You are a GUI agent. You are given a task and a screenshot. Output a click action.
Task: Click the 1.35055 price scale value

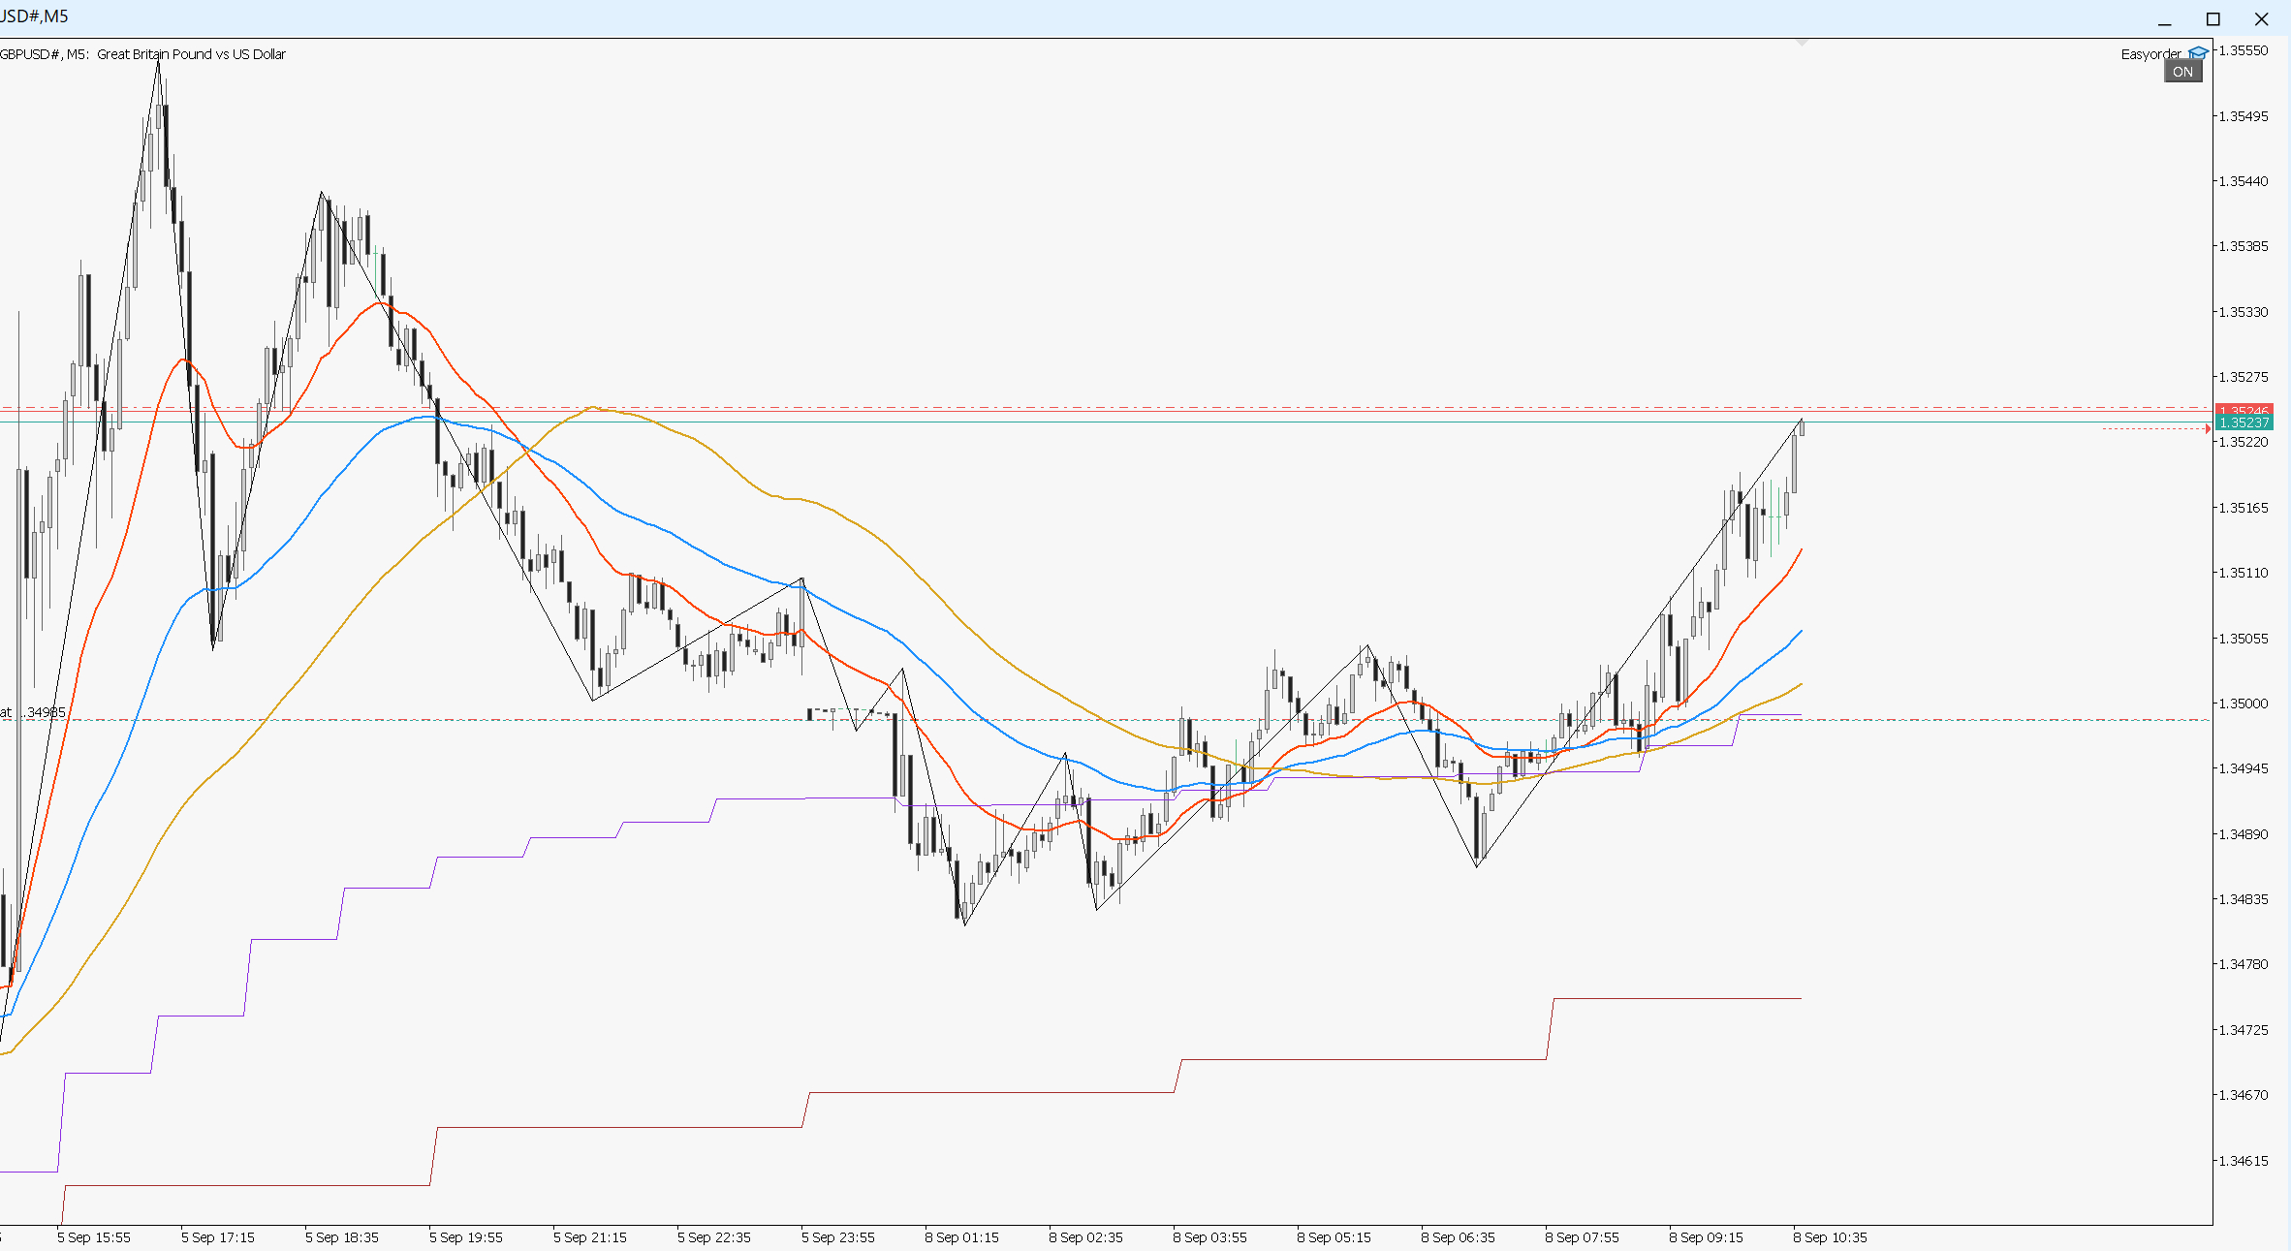coord(2244,639)
